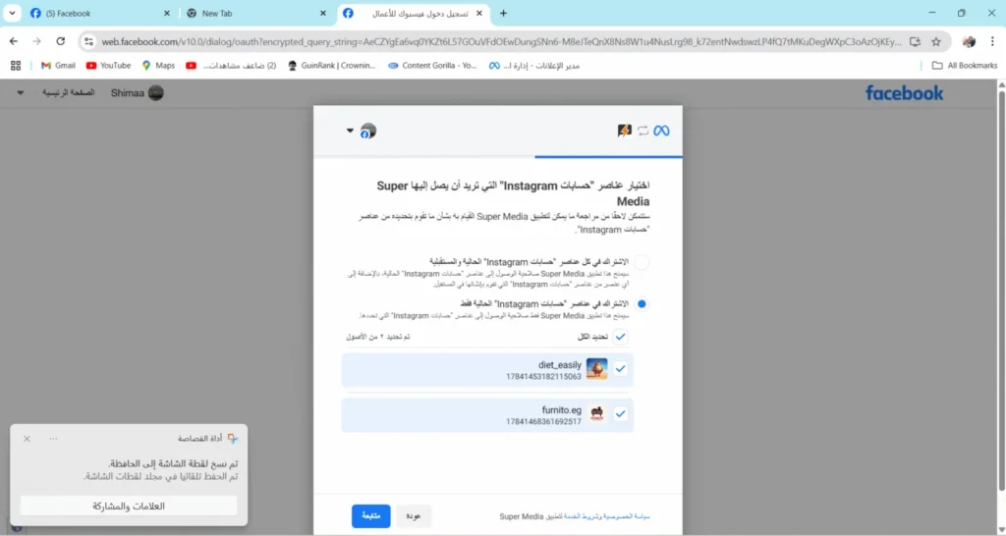Click the install app icon in address bar
The width and height of the screenshot is (1006, 536).
pos(915,41)
